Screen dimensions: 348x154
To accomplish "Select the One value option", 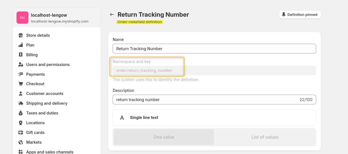I will [x=164, y=137].
